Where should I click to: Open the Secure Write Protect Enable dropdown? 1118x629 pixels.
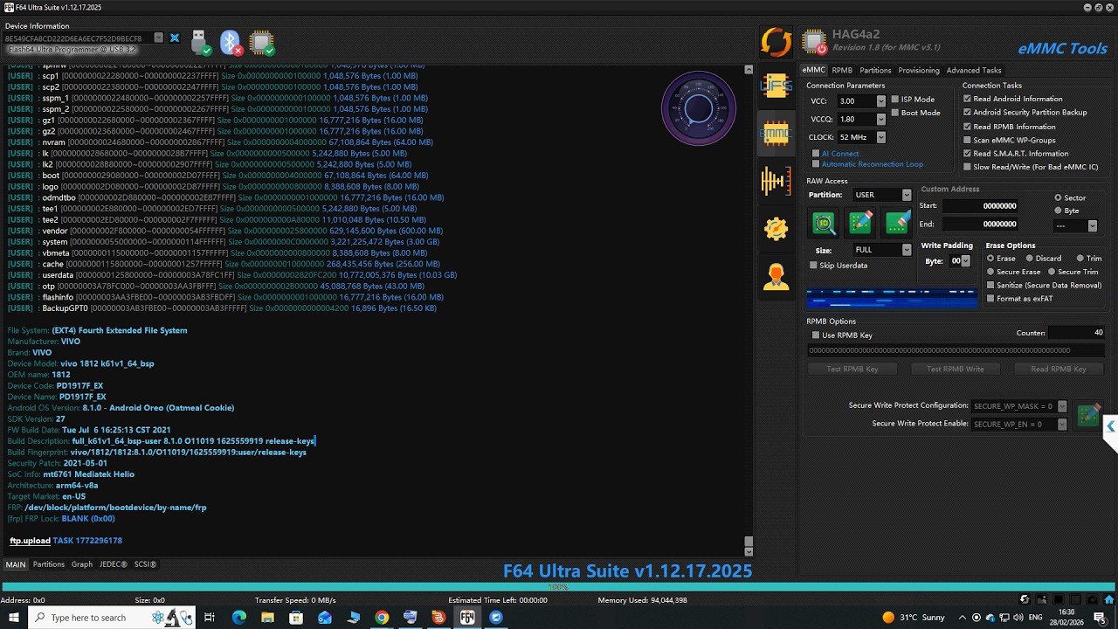click(x=1062, y=425)
